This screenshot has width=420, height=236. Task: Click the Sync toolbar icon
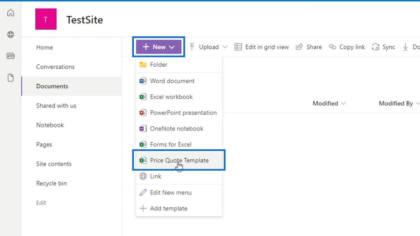375,47
